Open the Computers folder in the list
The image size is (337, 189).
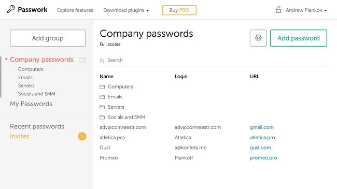120,86
